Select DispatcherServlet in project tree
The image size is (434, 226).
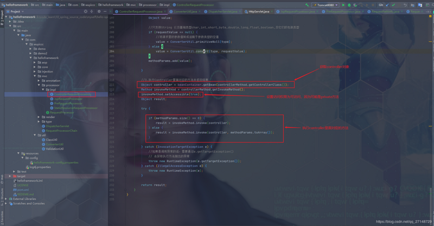click(x=56, y=126)
